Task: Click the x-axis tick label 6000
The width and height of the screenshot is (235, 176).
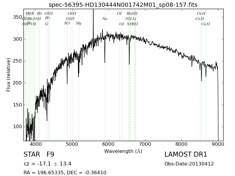Action: point(109,144)
